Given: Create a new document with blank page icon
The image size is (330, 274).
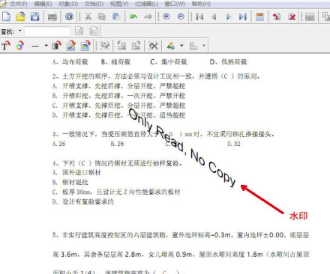Looking at the screenshot, I should [x=6, y=16].
